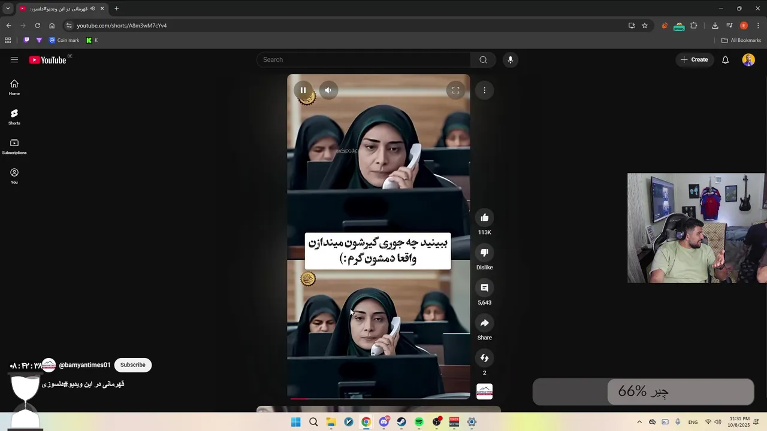Viewport: 767px width, 431px height.
Task: Enter fullscreen on the Short player
Action: pos(455,90)
